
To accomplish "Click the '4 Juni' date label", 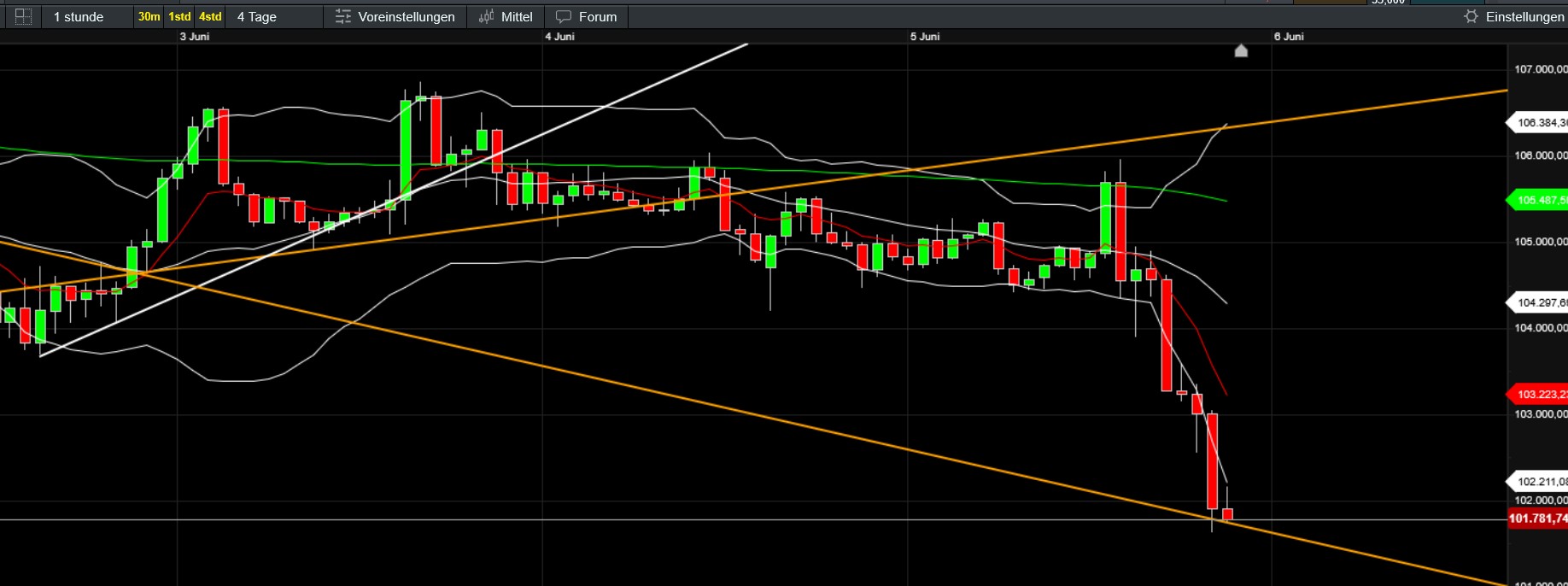I will point(559,37).
